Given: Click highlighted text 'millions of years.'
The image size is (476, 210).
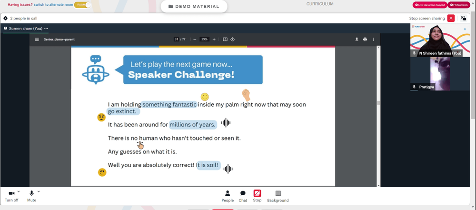Looking at the screenshot, I should point(192,125).
